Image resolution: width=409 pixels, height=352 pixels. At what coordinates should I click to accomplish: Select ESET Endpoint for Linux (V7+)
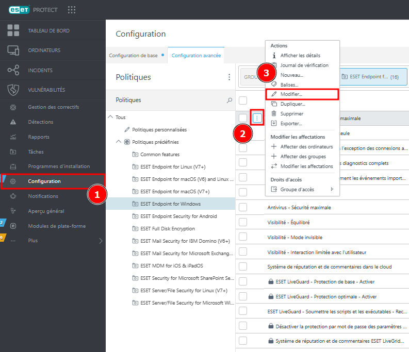pos(173,166)
